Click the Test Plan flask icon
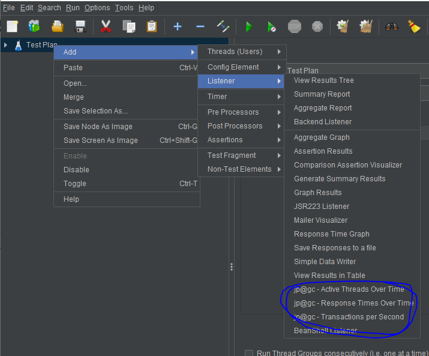 [19, 45]
